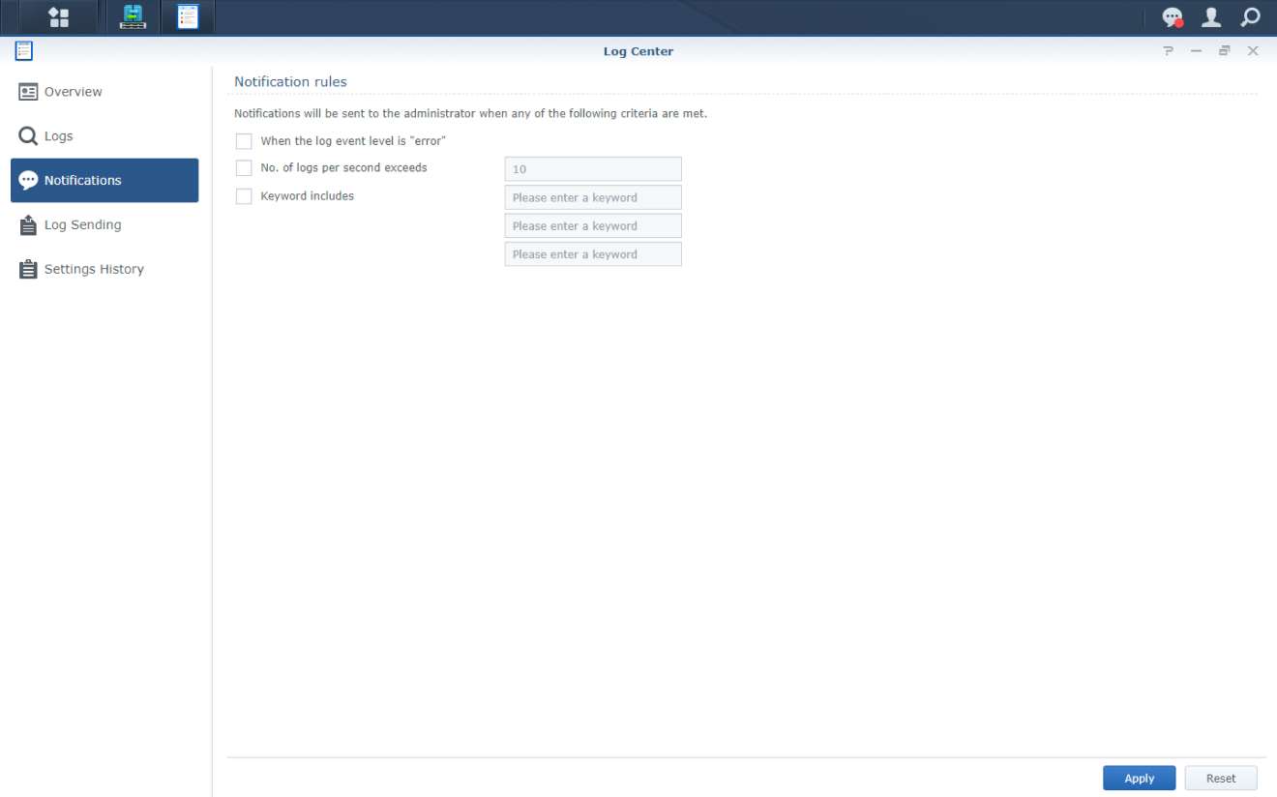Click the logs-per-second threshold field showing 10
This screenshot has width=1277, height=797.
[592, 168]
